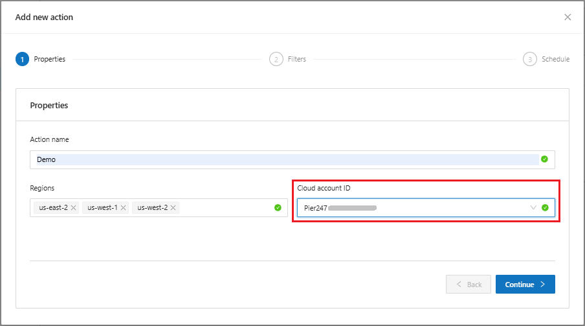Screen dimensions: 585x326
Task: Click the step 1 number circle
Action: tap(23, 60)
